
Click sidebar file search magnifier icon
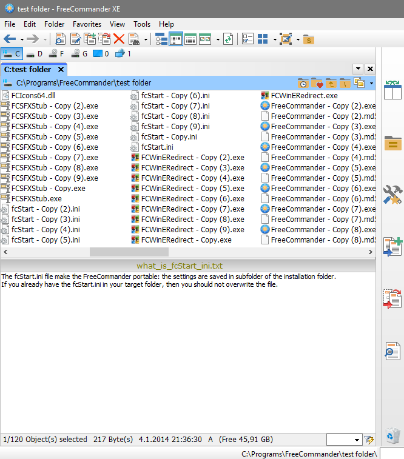click(392, 351)
